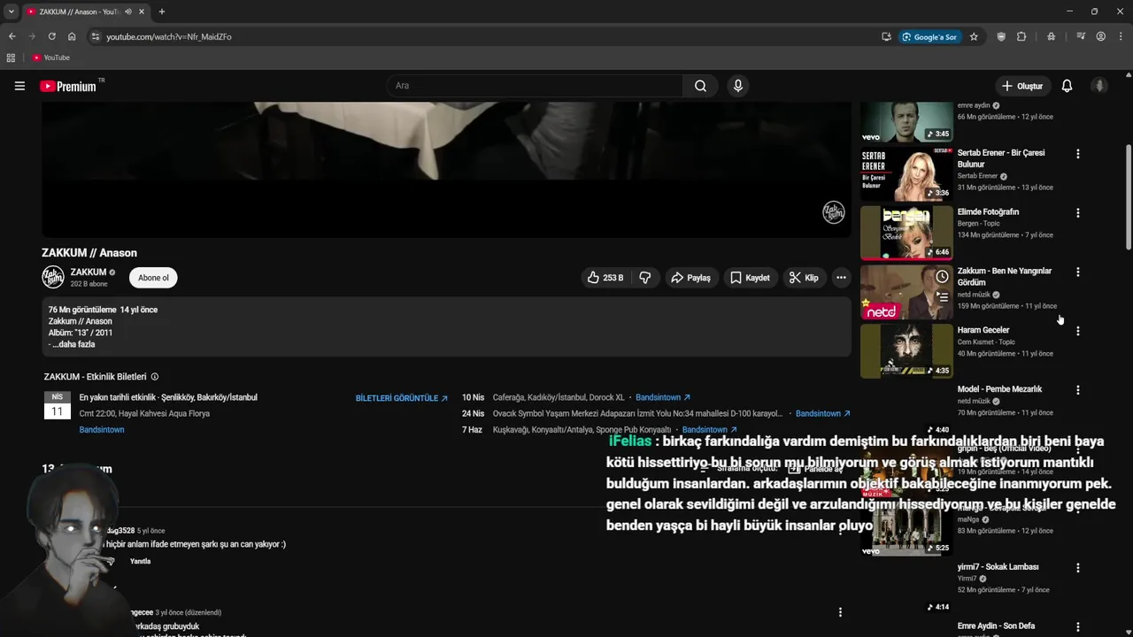Select the ZAKKUM // Anason browser tab
The image size is (1133, 637).
tap(85, 12)
